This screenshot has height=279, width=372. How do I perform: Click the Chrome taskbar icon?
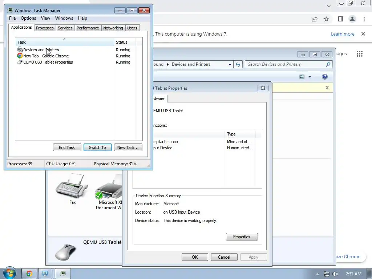tap(29, 274)
